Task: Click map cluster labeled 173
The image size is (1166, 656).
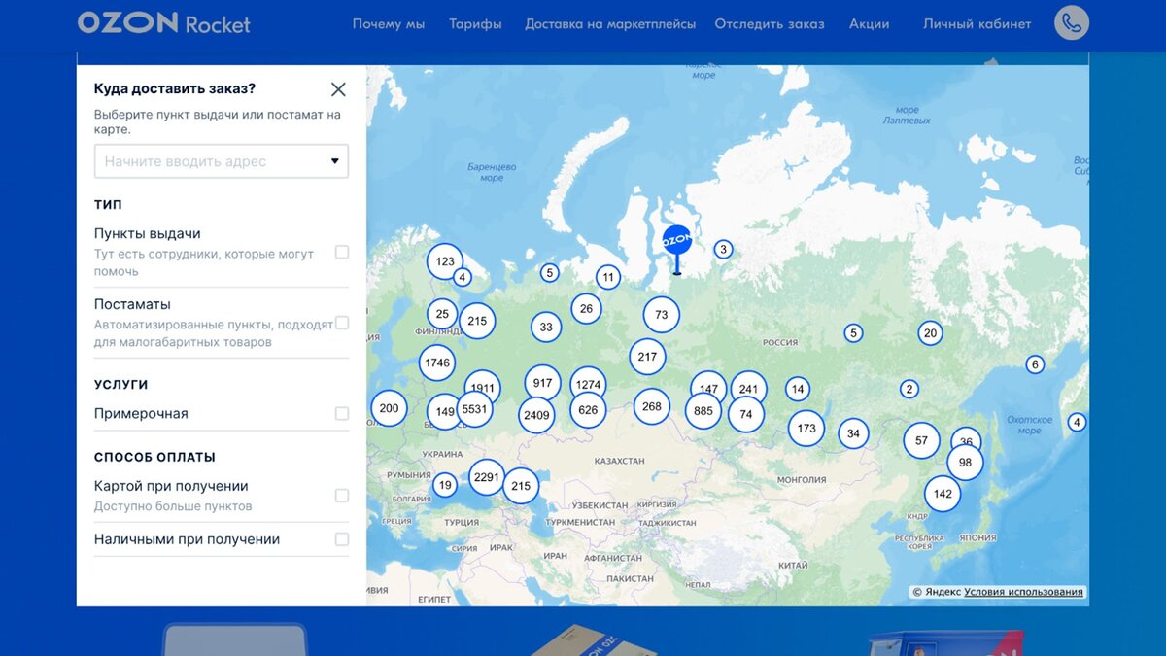Action: [x=806, y=428]
